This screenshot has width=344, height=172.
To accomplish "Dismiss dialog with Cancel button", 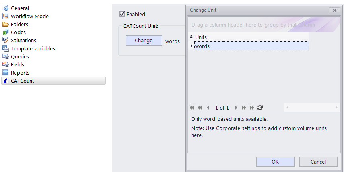I will click(x=318, y=162).
